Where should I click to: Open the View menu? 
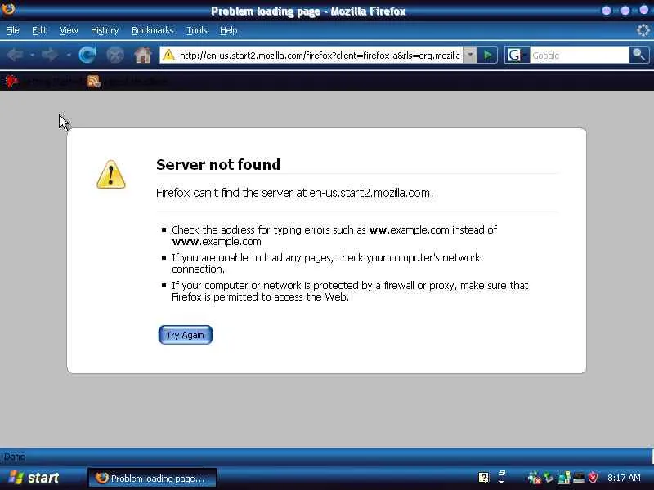click(69, 30)
